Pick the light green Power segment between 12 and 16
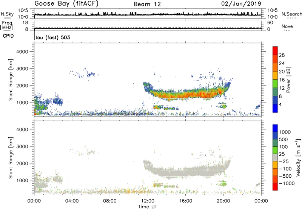This screenshot has width=302, height=209. (x=275, y=84)
